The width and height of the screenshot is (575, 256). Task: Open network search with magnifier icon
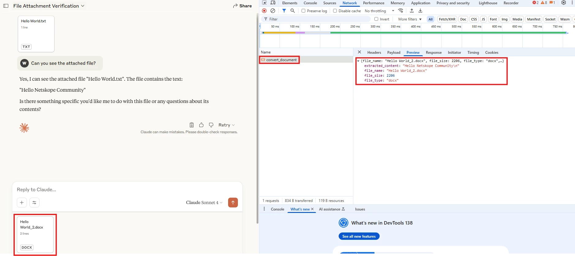(293, 11)
